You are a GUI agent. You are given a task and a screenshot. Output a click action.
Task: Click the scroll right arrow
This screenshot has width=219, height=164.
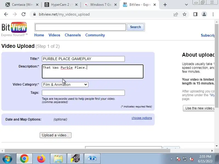pyautogui.click(x=212, y=151)
